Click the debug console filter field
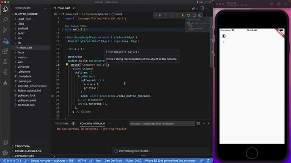Screen dimensions: 291x163 pos(162,124)
